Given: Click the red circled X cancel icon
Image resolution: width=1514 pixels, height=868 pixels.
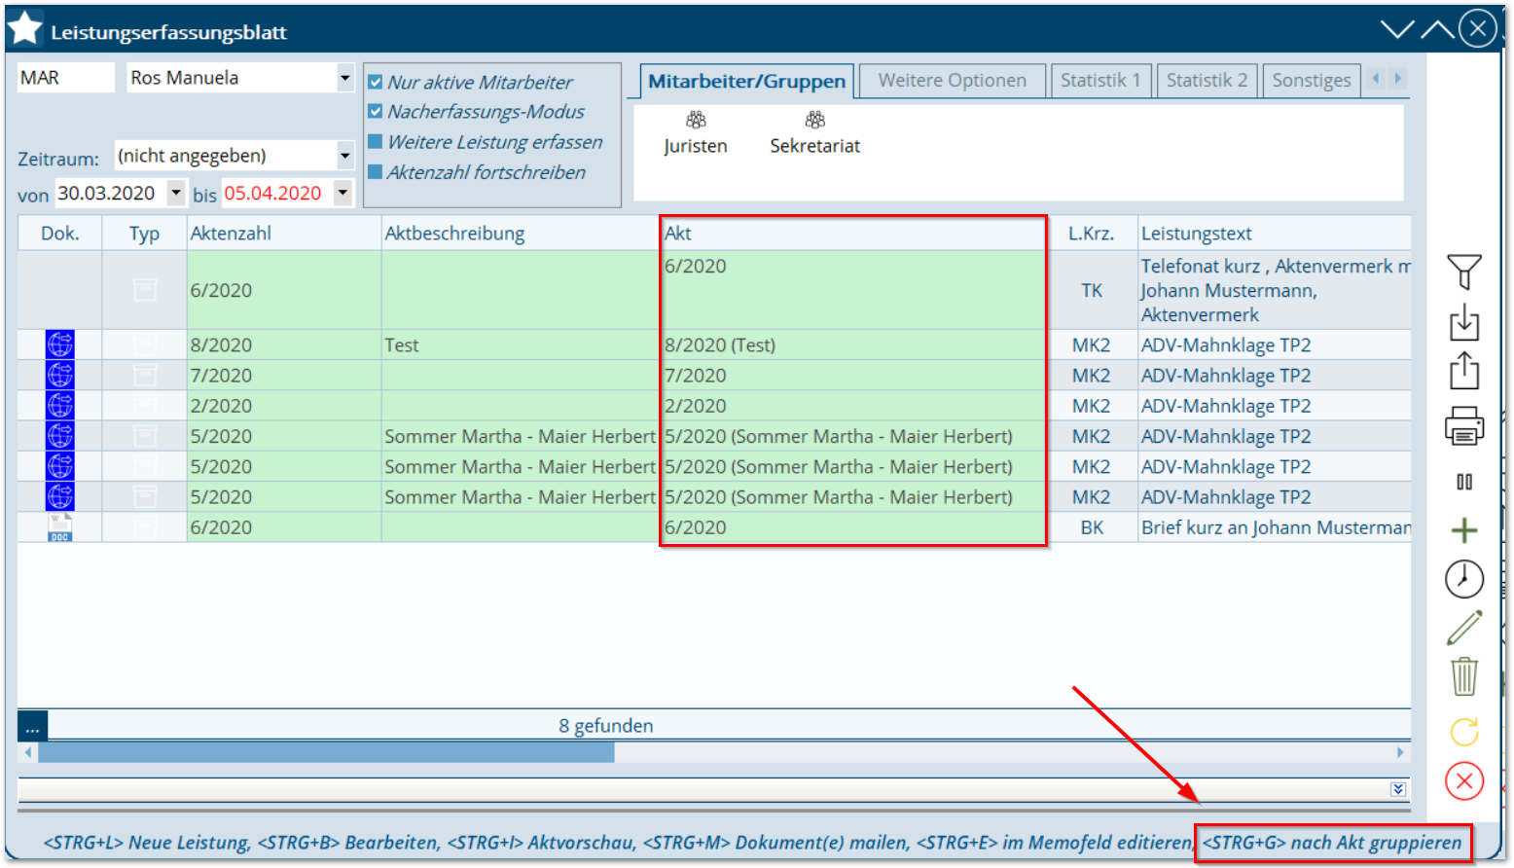Looking at the screenshot, I should point(1463,780).
